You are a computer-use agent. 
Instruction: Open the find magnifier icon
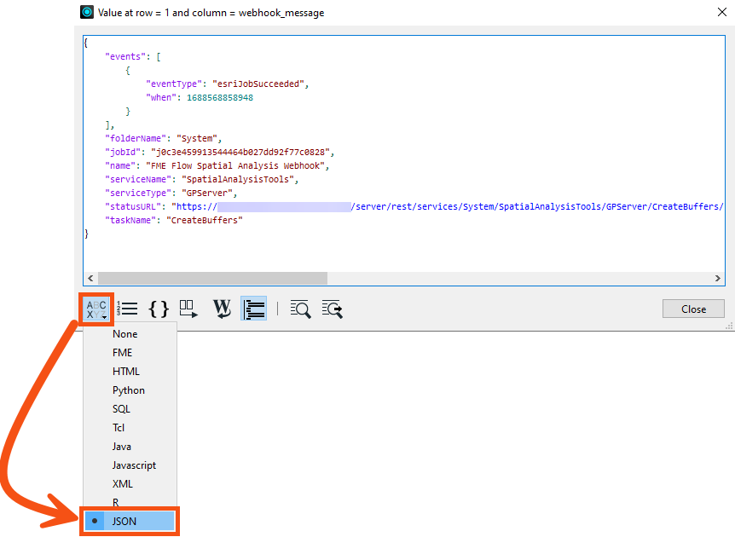300,309
